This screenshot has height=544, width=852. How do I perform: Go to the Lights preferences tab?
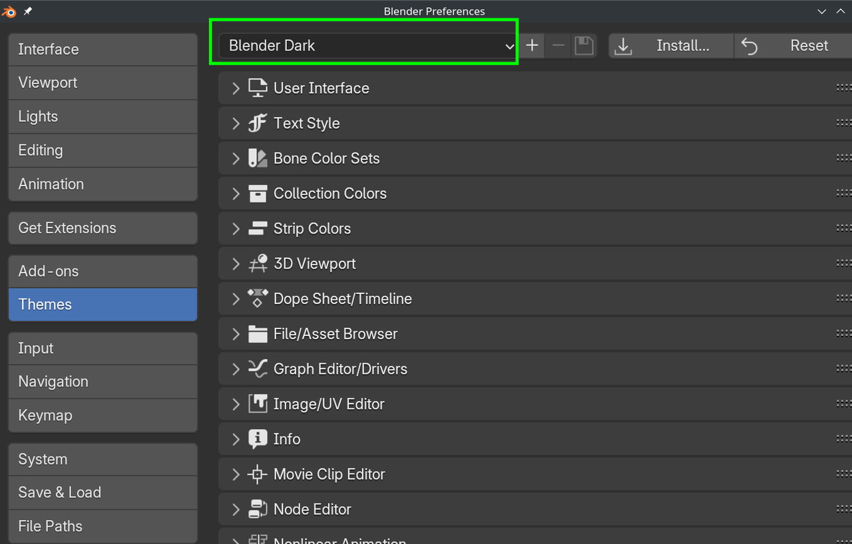[103, 116]
